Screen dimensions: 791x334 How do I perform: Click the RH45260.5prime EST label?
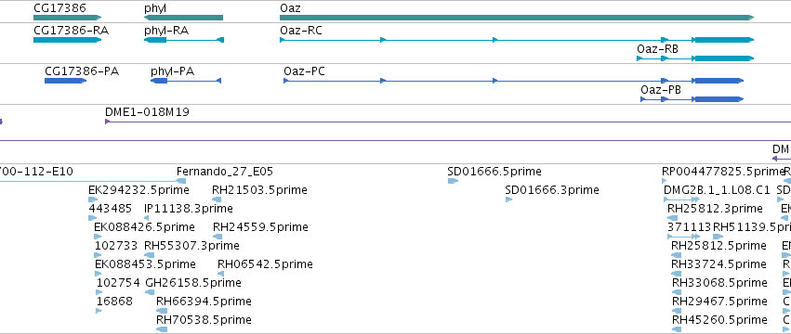719,320
